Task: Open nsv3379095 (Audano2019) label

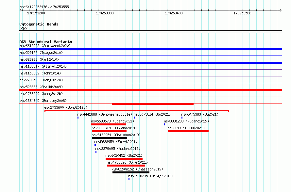Action: click(118, 149)
